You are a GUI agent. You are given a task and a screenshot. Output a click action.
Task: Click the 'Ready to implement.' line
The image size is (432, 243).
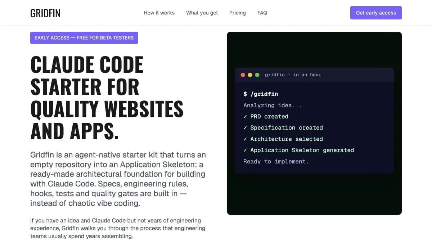[x=276, y=161]
